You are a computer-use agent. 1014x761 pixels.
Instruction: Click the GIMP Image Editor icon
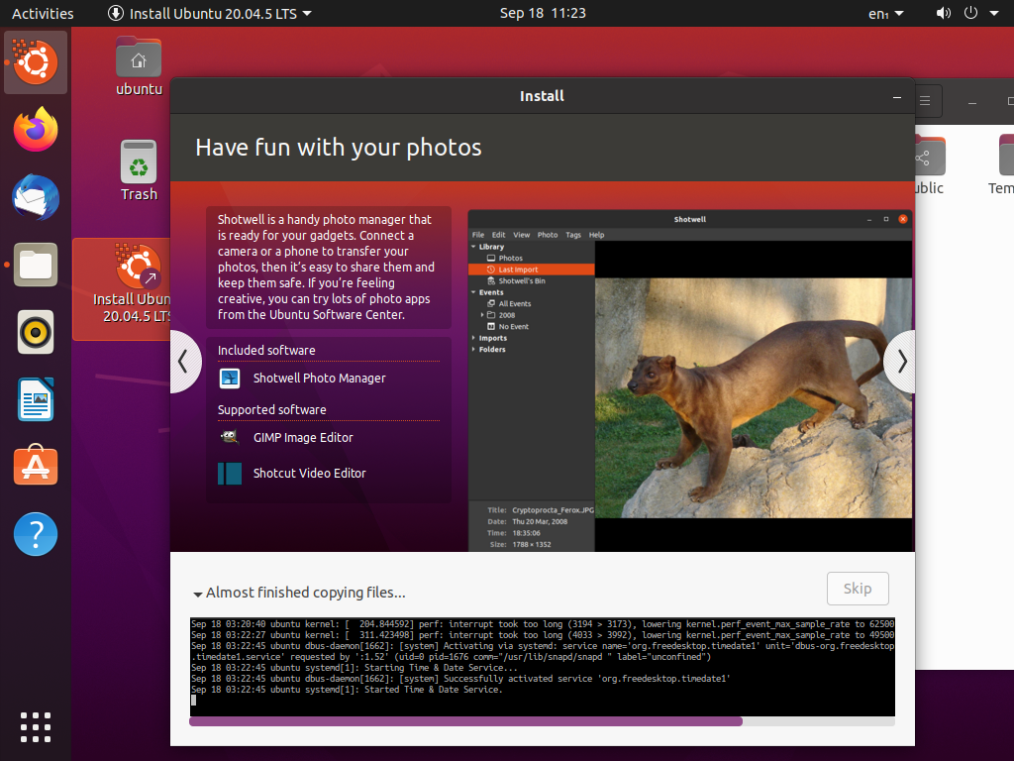click(x=230, y=437)
